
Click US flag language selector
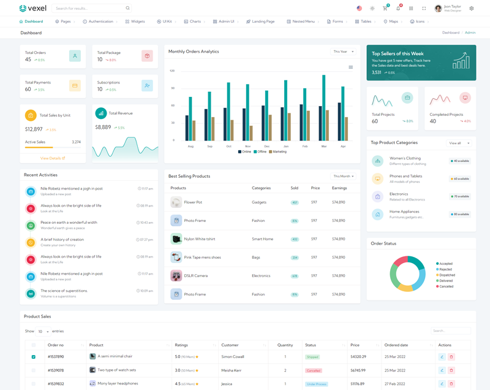[359, 9]
